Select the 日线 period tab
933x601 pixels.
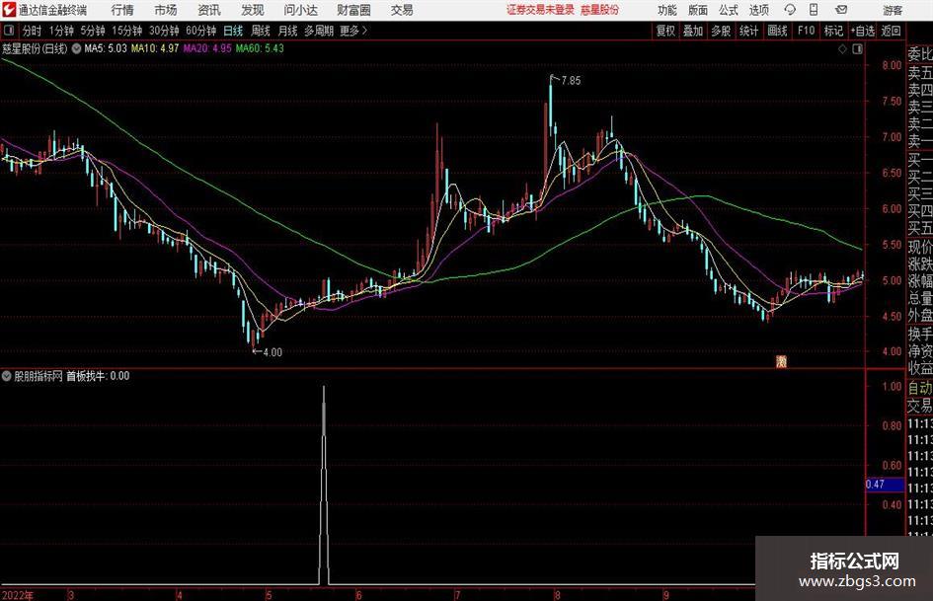pos(233,31)
